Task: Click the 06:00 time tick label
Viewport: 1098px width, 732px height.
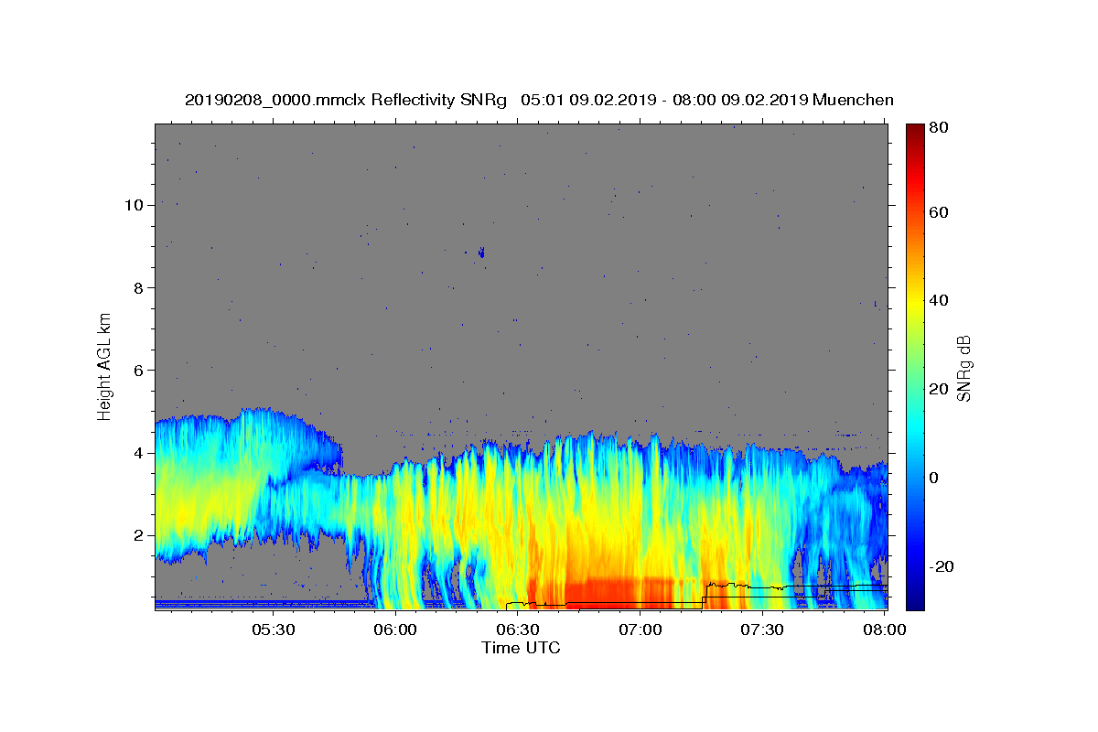Action: tap(395, 630)
